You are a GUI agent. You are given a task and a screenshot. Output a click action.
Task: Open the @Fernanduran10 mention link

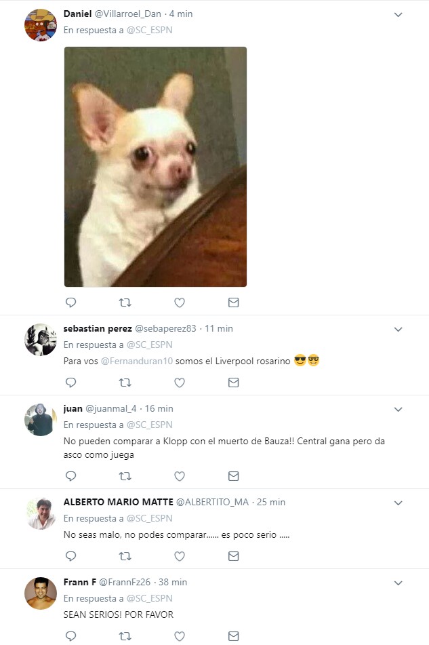point(137,361)
